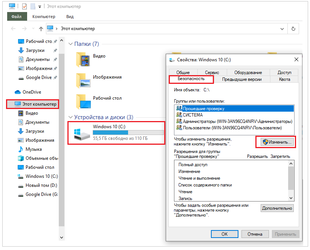The image size is (310, 250).
Task: Open Рабочий стол in quick access
Action: click(x=37, y=41)
